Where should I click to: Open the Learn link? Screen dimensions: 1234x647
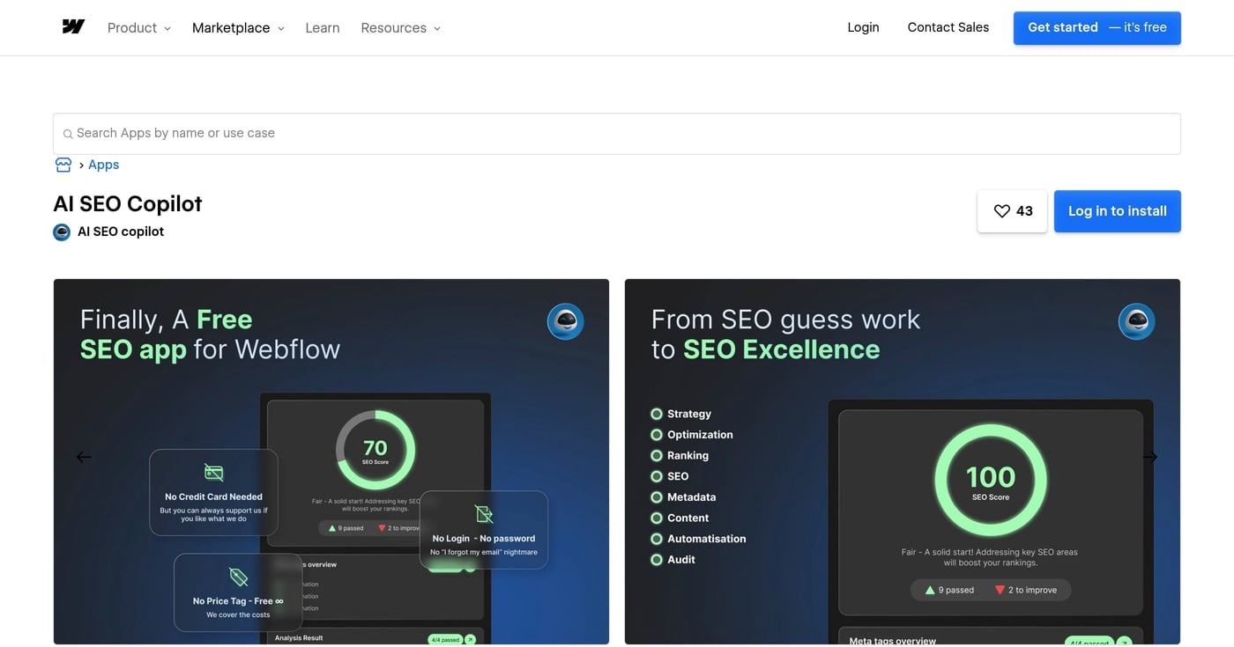pyautogui.click(x=323, y=28)
